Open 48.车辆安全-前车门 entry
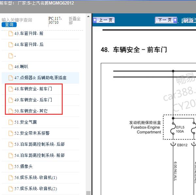The image size is (196, 195). (33, 89)
